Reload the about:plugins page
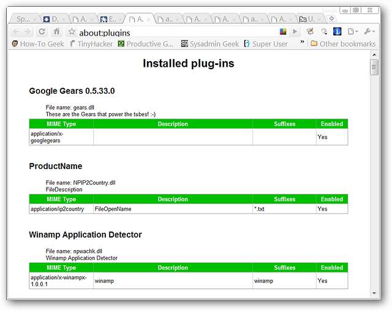The image size is (392, 311). tap(42, 32)
